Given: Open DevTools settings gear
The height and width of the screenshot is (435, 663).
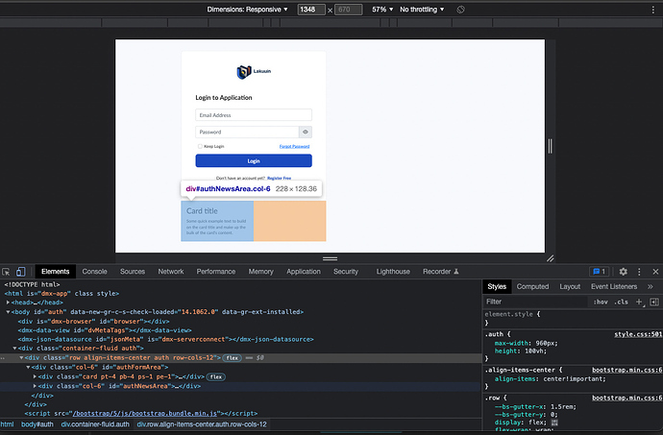Looking at the screenshot, I should tap(624, 272).
